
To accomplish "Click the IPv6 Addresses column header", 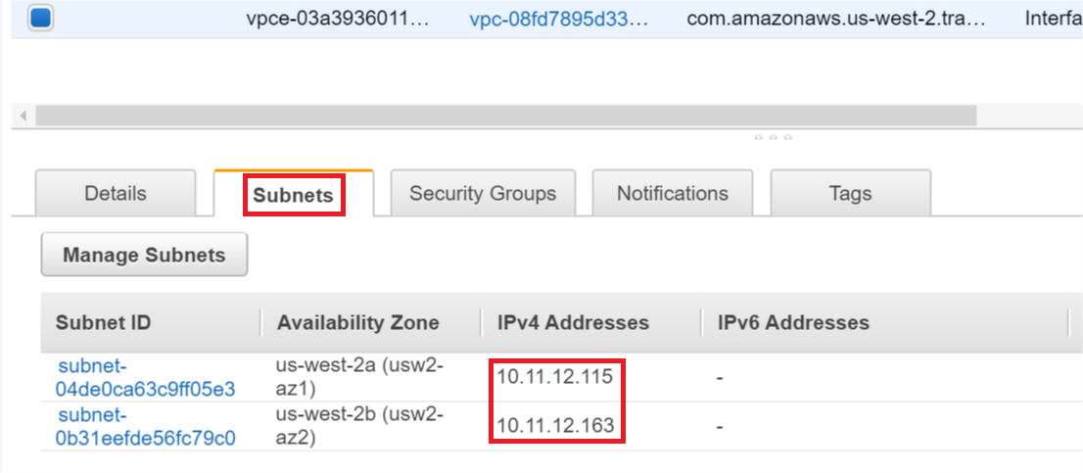I will pyautogui.click(x=793, y=322).
